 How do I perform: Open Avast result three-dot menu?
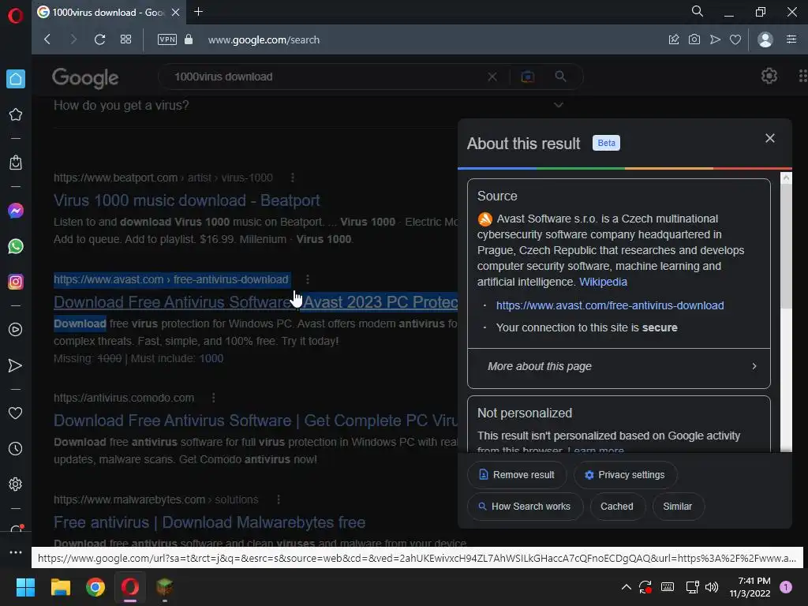(x=308, y=279)
